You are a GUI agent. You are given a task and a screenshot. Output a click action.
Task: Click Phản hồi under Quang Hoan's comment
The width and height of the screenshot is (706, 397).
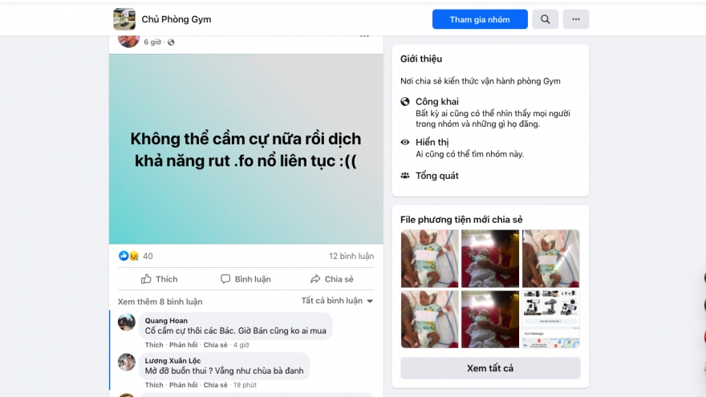[x=183, y=345]
